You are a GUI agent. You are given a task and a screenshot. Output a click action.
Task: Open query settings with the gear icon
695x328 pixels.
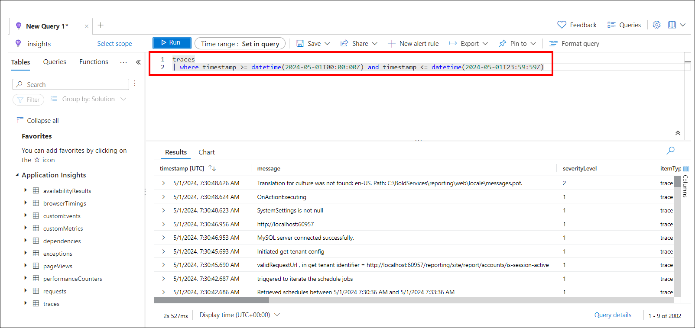[x=657, y=25]
